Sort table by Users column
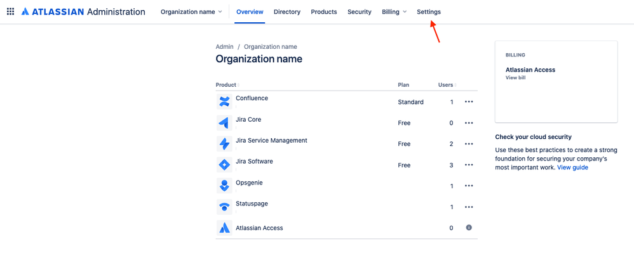Viewport: 634px width, 258px height. coord(448,85)
